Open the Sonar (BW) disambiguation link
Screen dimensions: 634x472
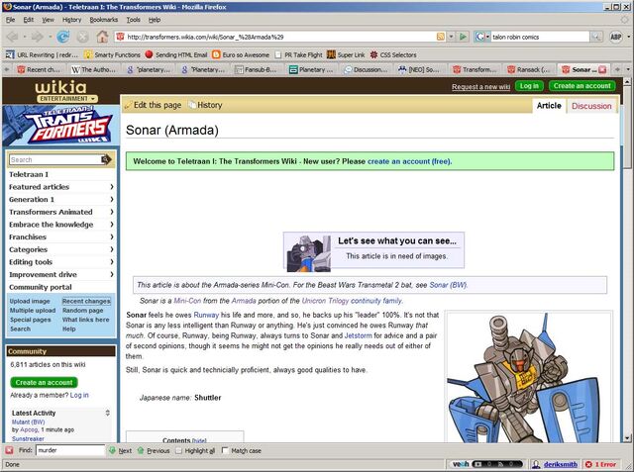(448, 285)
